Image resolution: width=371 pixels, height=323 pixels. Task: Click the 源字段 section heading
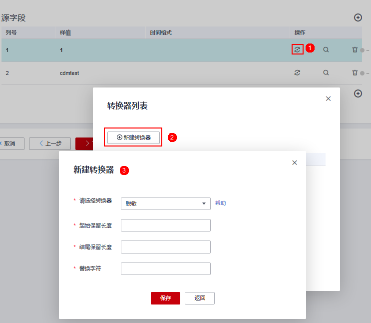[13, 18]
